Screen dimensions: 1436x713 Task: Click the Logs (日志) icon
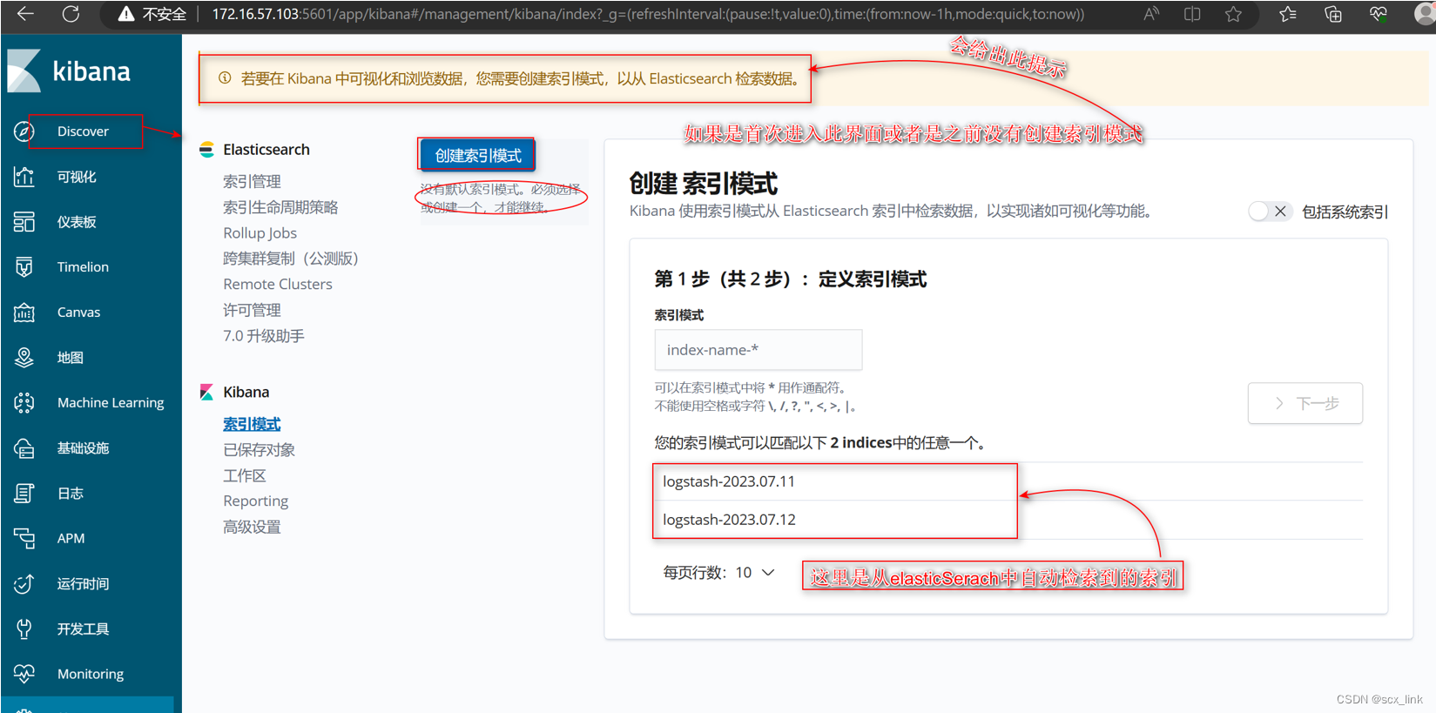[x=24, y=494]
